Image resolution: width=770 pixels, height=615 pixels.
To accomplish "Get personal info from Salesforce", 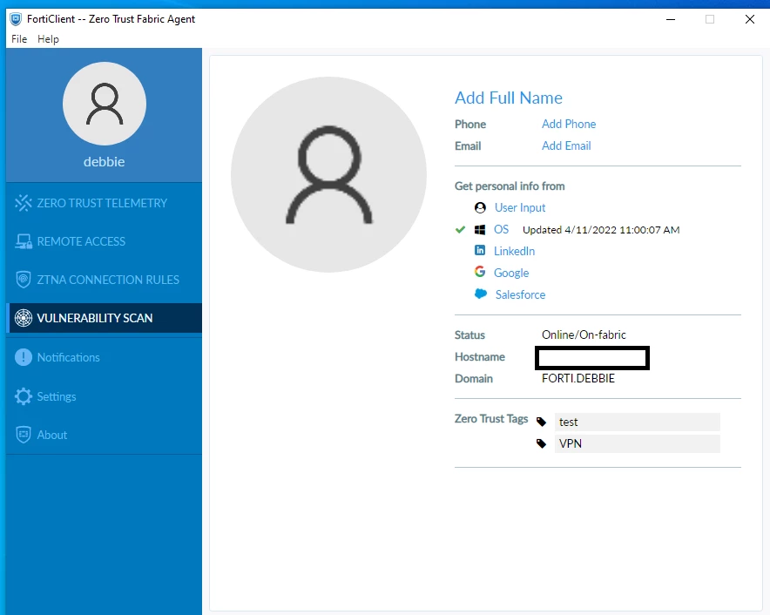I will click(520, 294).
